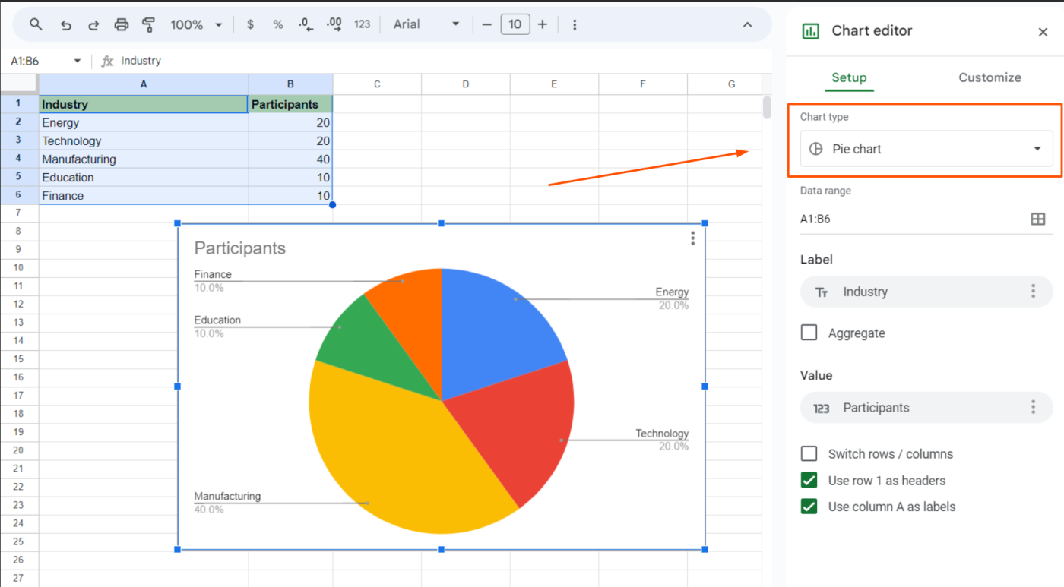Undo the last action
1064x587 pixels.
click(x=66, y=25)
